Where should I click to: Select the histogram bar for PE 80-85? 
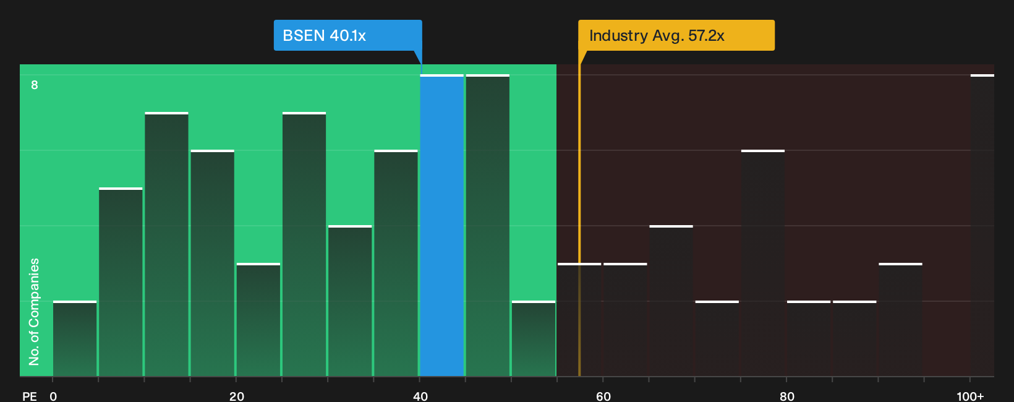[809, 339]
